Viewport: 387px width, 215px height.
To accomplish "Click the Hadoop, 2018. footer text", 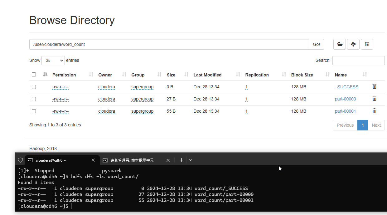I will pos(44,149).
